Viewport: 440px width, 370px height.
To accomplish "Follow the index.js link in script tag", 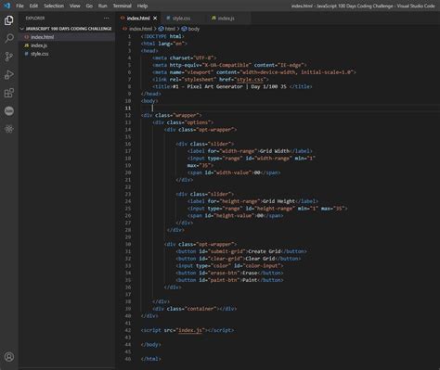I will (x=190, y=330).
